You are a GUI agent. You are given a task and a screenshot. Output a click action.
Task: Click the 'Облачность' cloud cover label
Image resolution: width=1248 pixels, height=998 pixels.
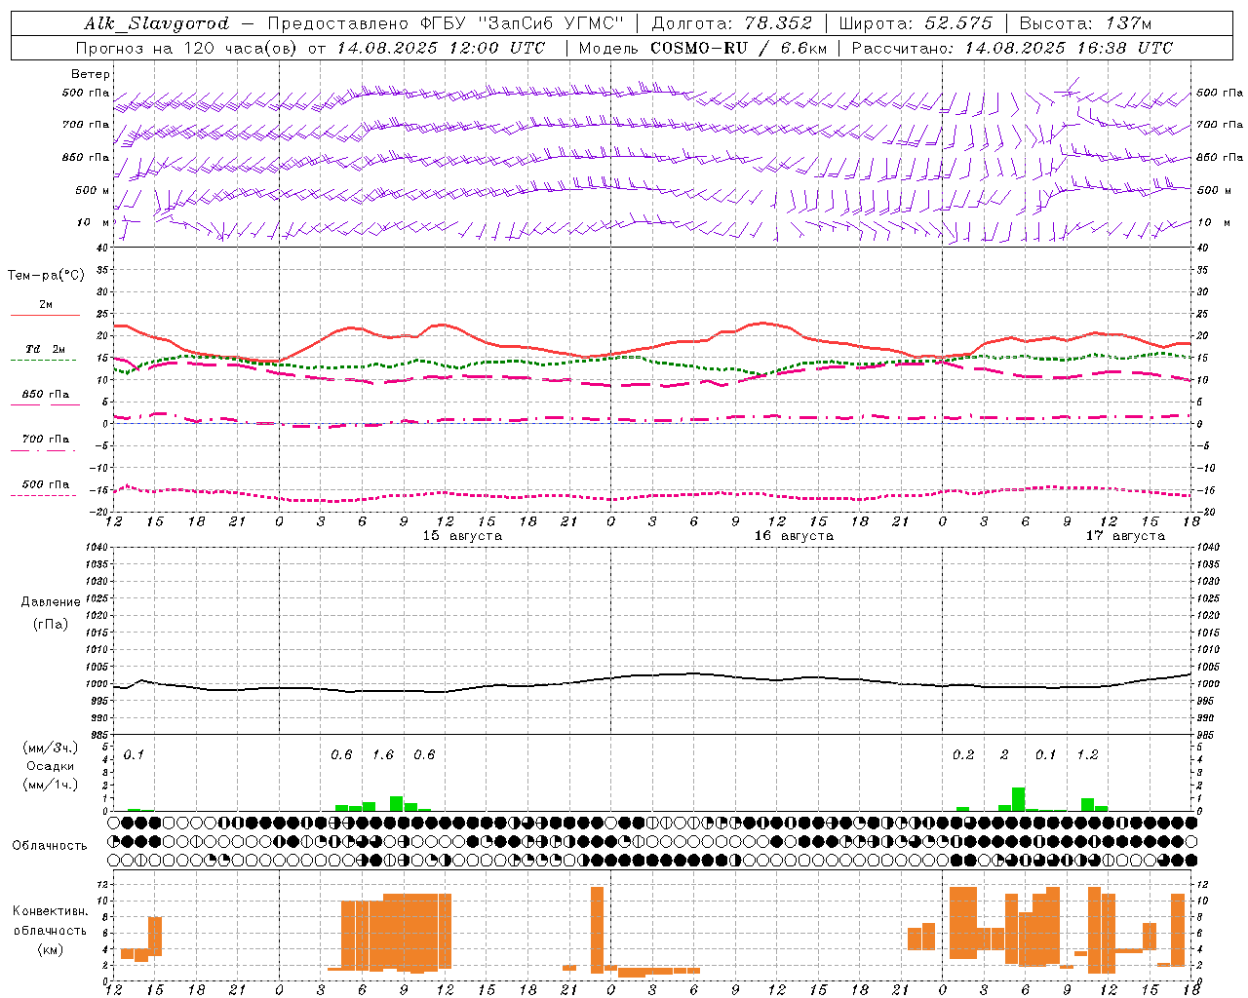(x=50, y=846)
